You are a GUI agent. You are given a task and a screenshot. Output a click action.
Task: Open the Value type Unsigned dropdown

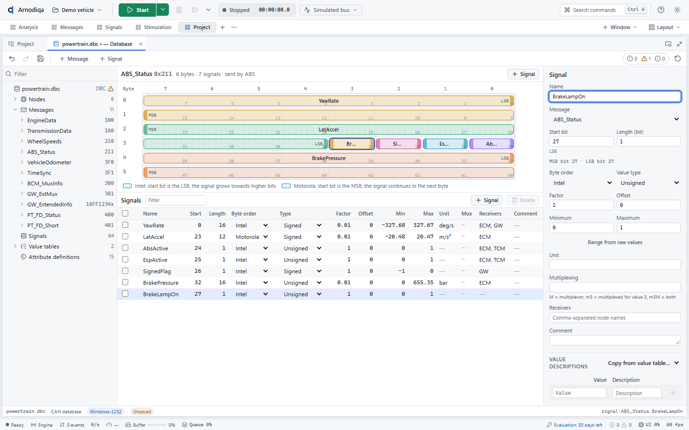[648, 183]
